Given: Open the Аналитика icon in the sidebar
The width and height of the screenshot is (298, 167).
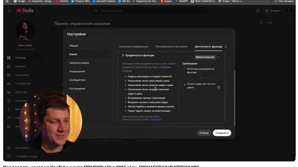Looking at the screenshot, I should [9, 75].
